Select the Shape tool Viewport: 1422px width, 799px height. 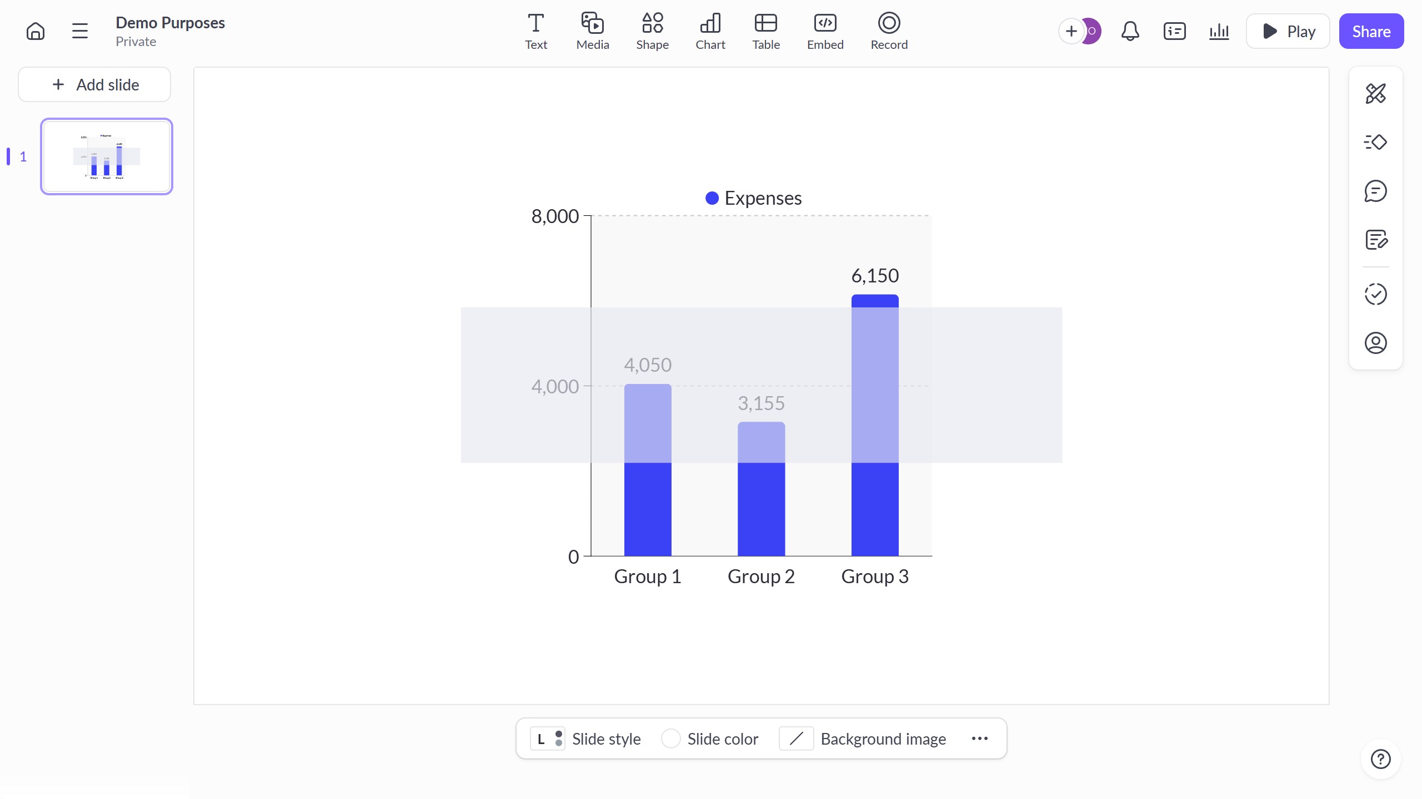[x=652, y=31]
